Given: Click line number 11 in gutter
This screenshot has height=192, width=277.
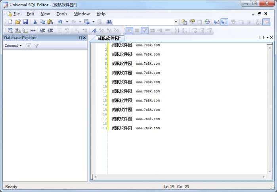Looking at the screenshot, I should 105,91.
